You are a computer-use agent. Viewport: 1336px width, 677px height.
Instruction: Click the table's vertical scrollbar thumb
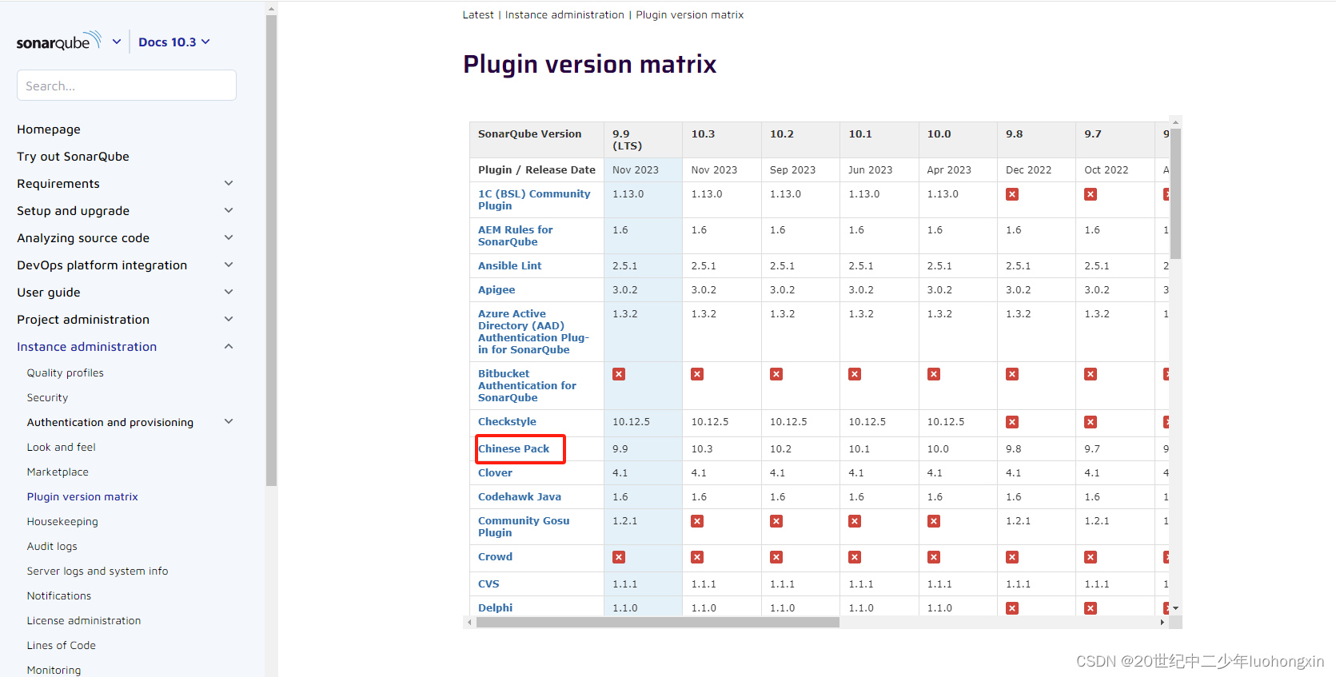click(1175, 193)
